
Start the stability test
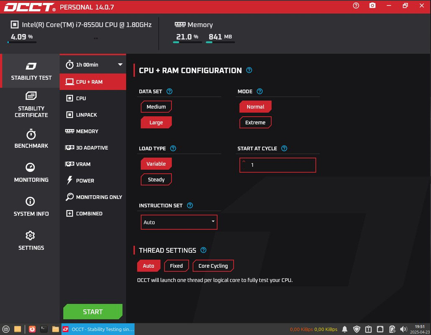tap(93, 312)
